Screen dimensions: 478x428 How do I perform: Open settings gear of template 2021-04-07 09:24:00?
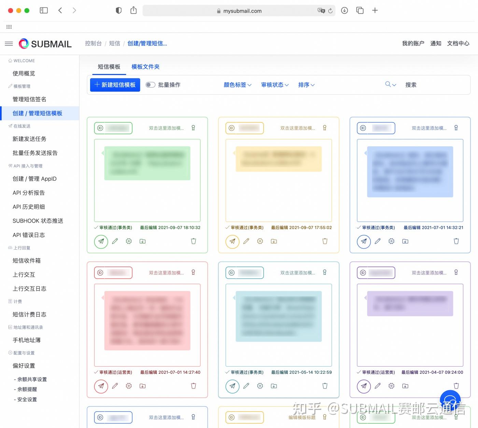392,386
